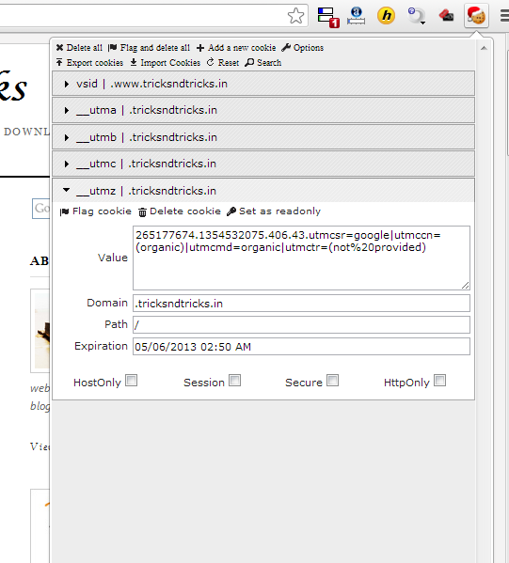This screenshot has height=563, width=509.
Task: Toggle the cookie editor extension icon
Action: [476, 16]
